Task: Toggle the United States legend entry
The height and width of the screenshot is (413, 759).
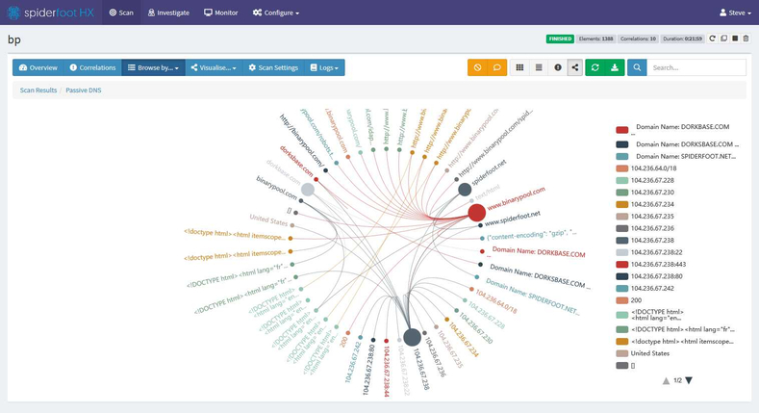Action: point(643,353)
